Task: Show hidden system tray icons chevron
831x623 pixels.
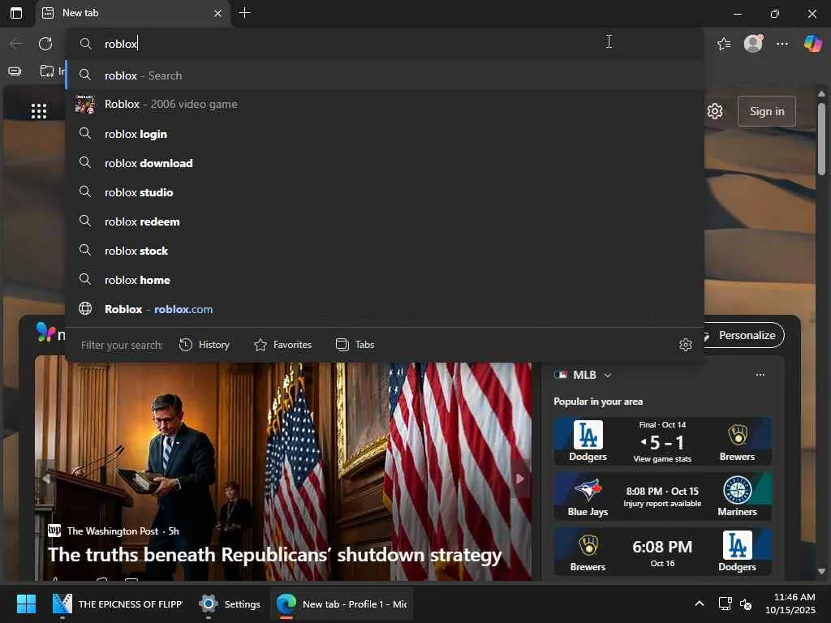Action: [x=700, y=604]
